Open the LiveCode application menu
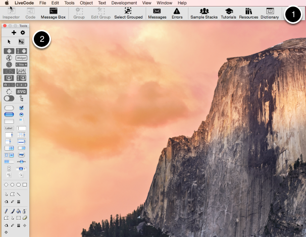 pyautogui.click(x=24, y=3)
